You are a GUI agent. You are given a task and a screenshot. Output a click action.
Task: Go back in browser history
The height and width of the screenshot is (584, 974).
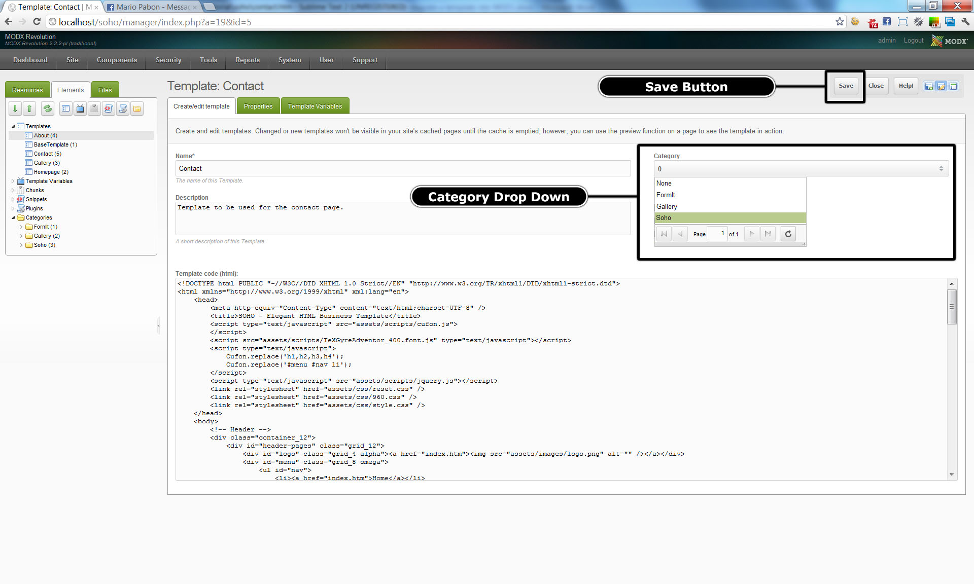pos(9,22)
